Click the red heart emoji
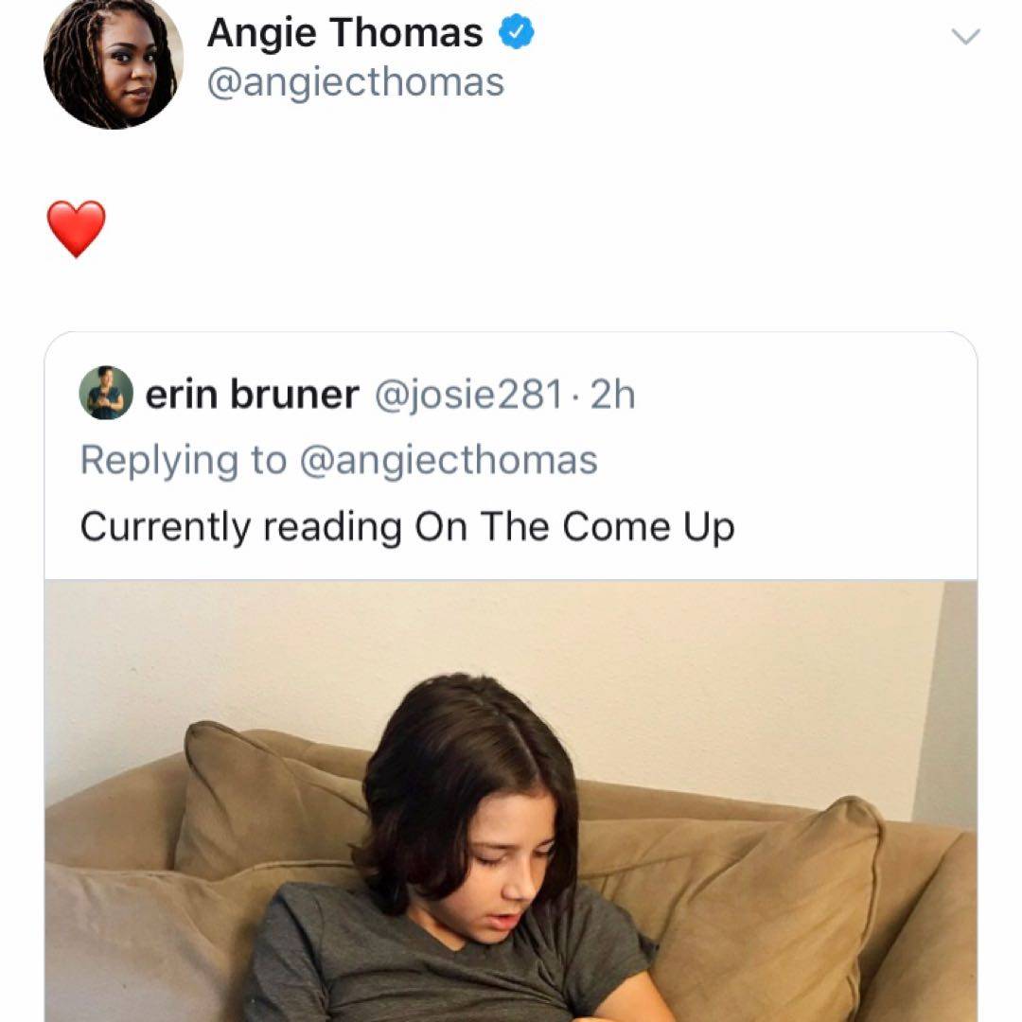Screen dimensions: 1022x1022 77,229
